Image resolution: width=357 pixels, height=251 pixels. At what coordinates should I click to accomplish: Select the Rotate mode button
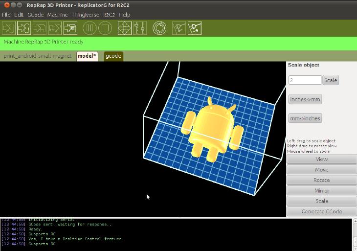click(x=321, y=180)
